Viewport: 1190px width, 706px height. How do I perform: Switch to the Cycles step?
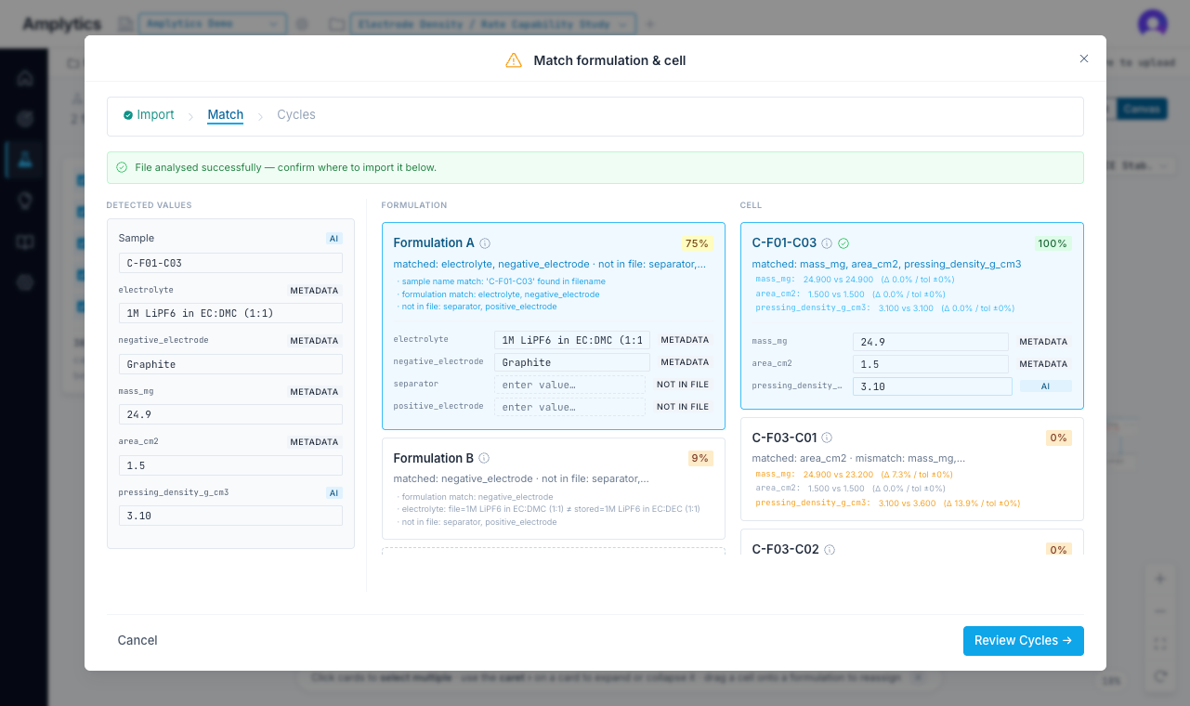coord(296,115)
